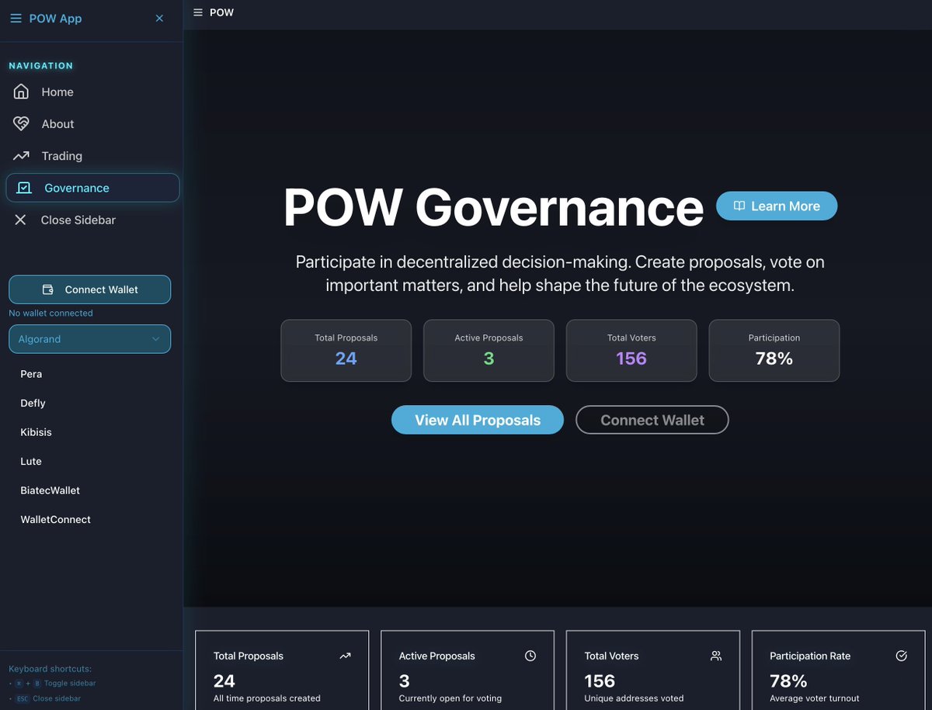
Task: Open the Home navigation item
Action: tap(92, 92)
